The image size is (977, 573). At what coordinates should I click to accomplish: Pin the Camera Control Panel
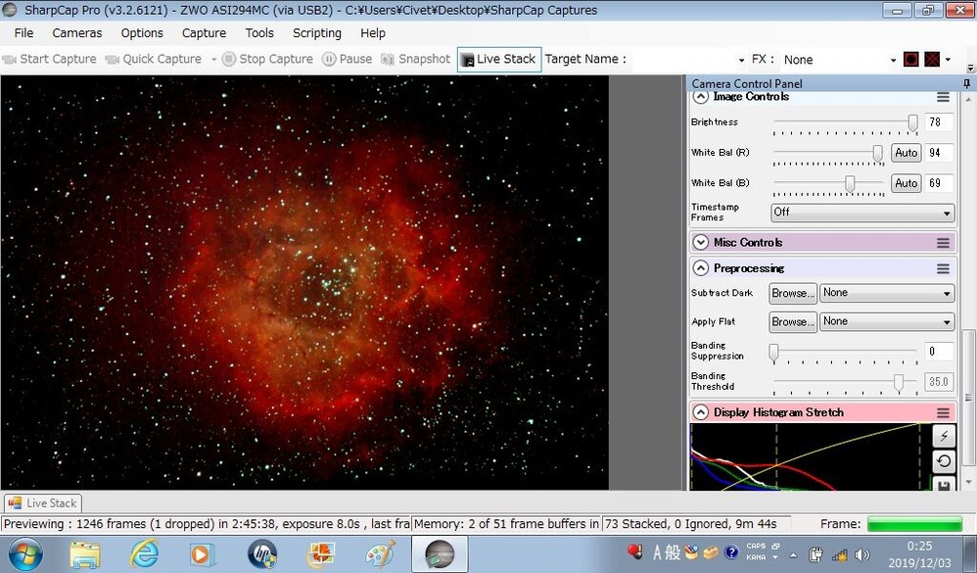click(x=966, y=83)
